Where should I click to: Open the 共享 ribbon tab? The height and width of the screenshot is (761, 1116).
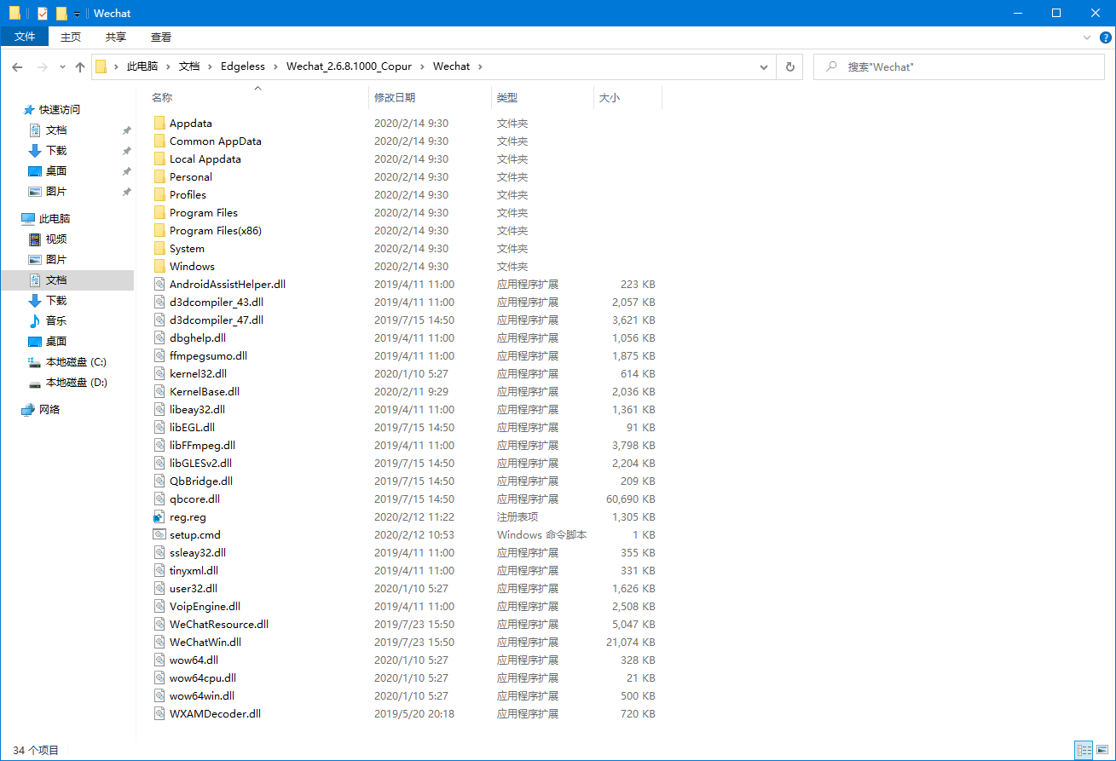point(116,37)
